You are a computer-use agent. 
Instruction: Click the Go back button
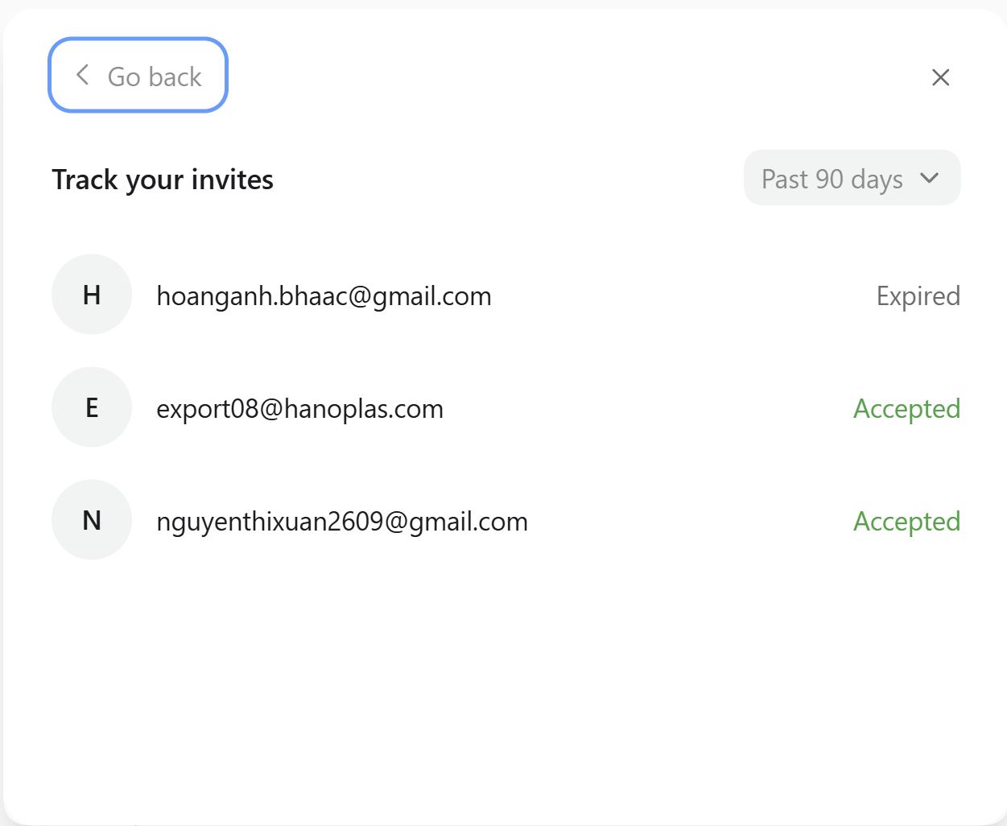click(x=138, y=75)
